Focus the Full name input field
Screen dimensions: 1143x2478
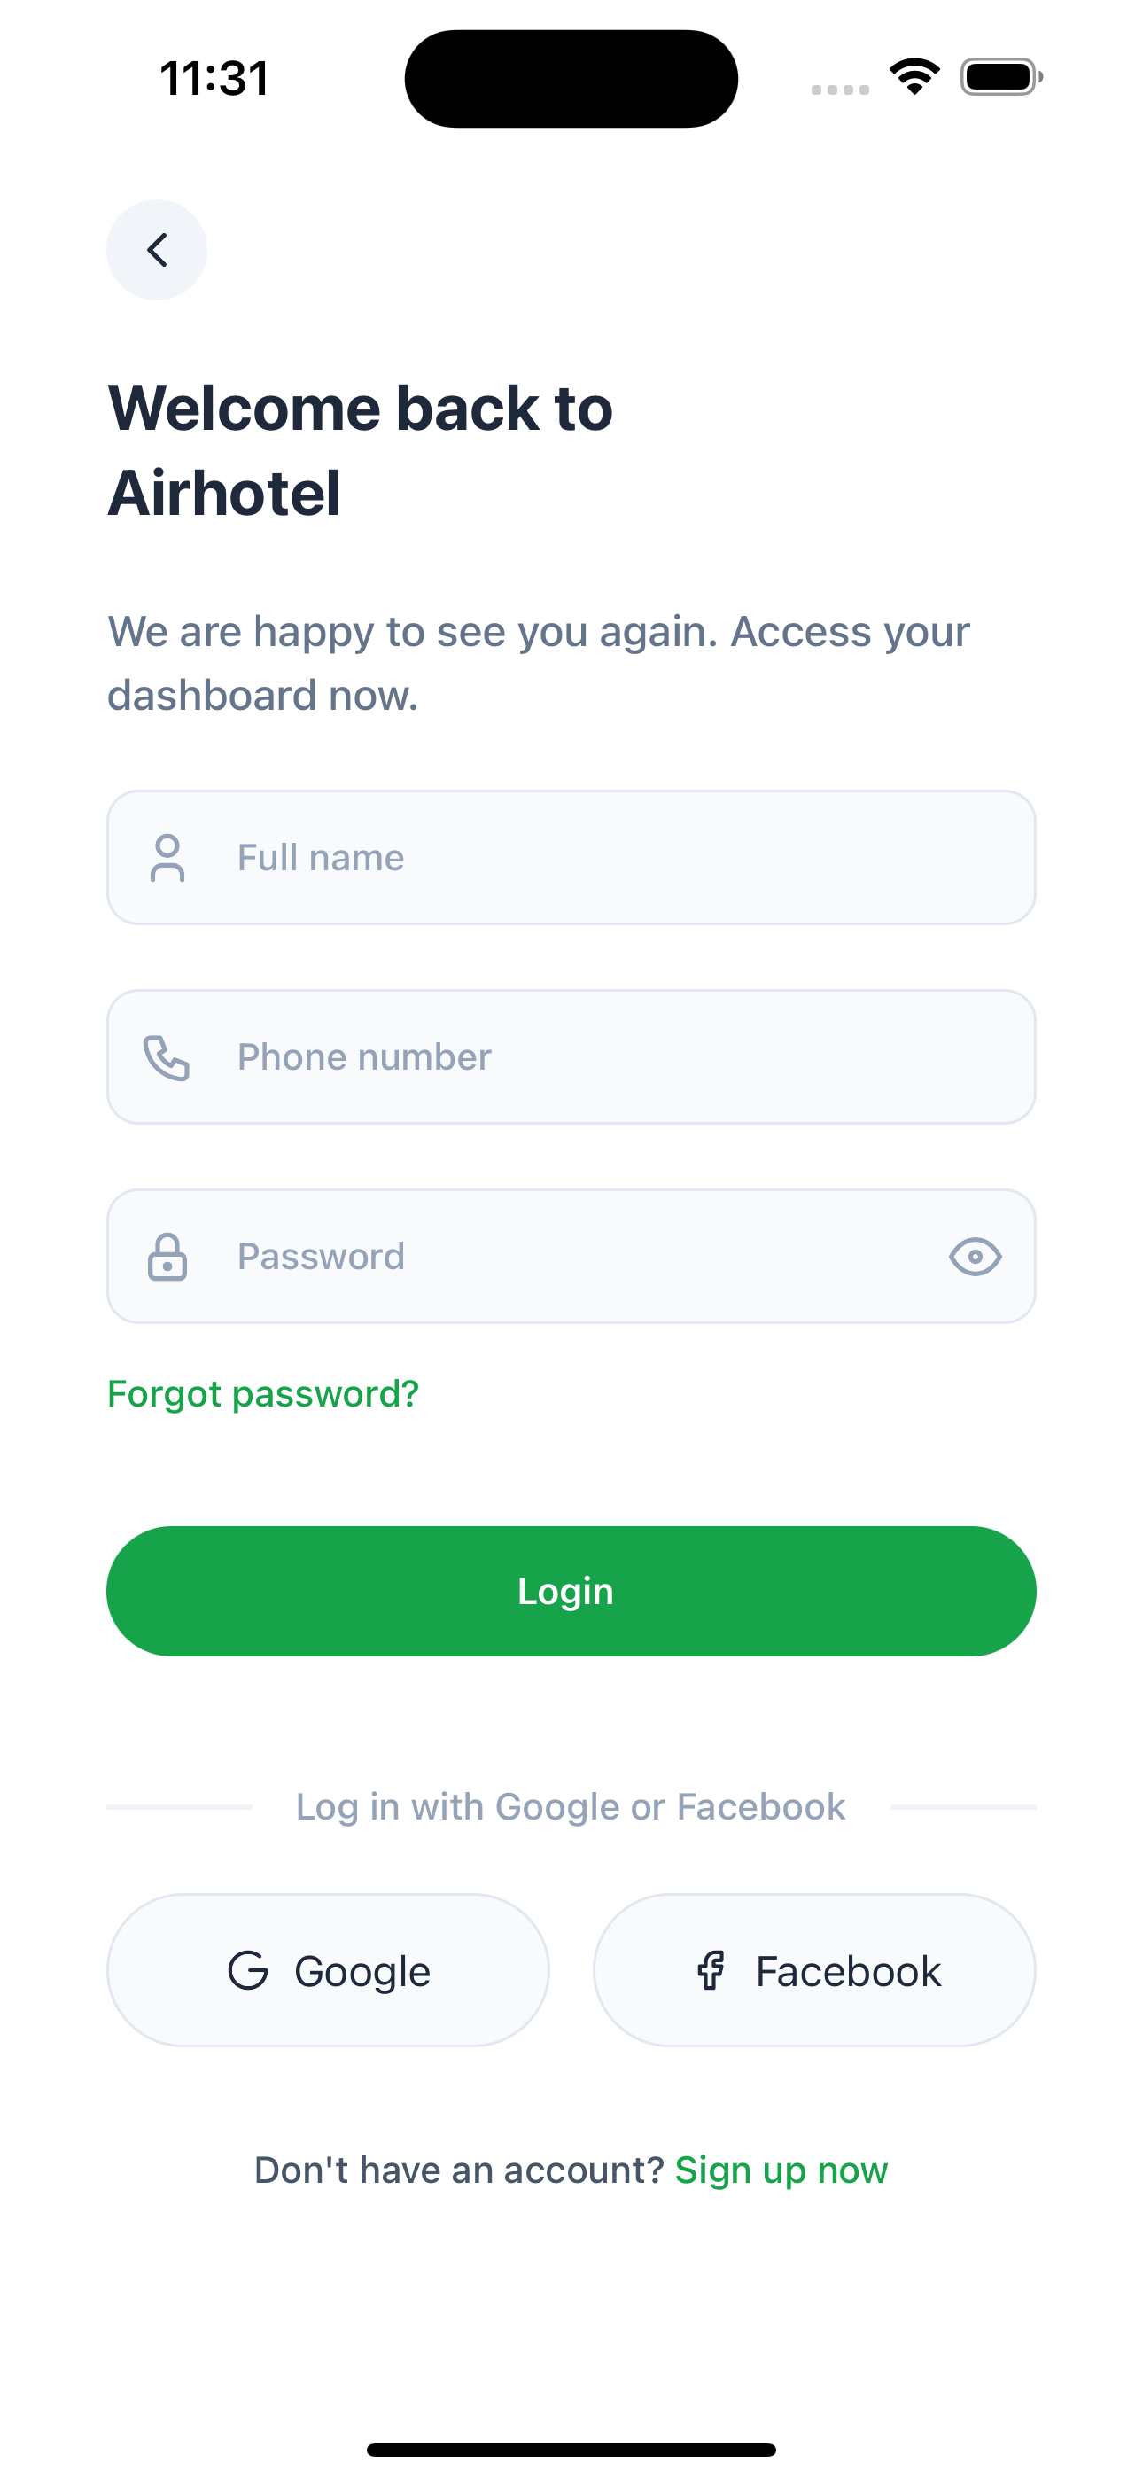pos(571,857)
